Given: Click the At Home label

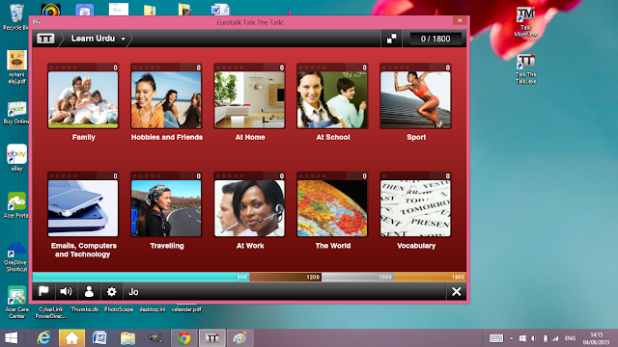Looking at the screenshot, I should click(x=250, y=137).
